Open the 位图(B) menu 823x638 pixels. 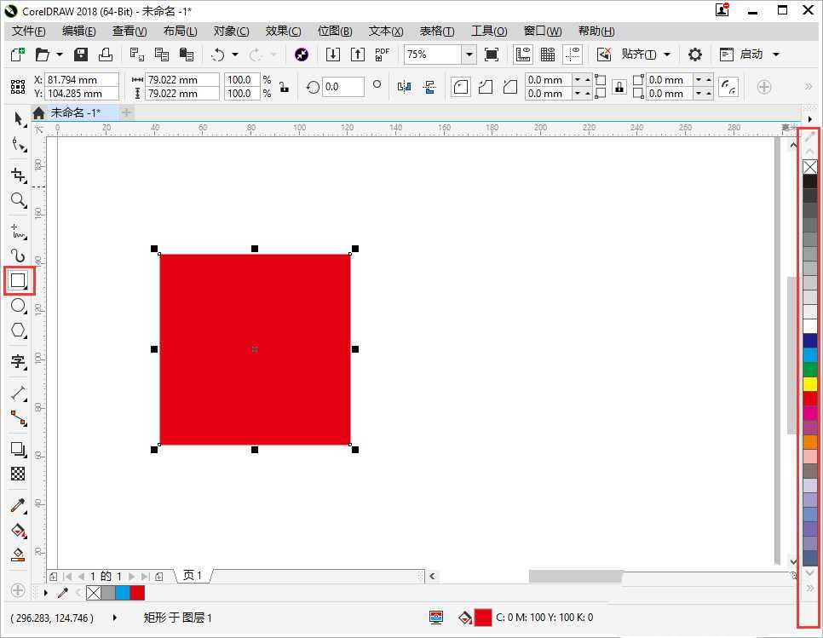pyautogui.click(x=335, y=31)
